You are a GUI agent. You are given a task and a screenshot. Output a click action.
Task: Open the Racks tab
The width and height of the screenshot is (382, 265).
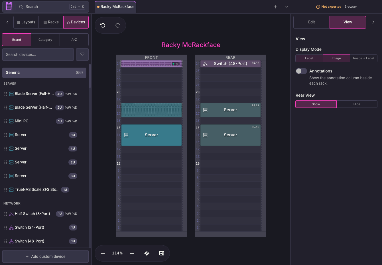click(51, 22)
